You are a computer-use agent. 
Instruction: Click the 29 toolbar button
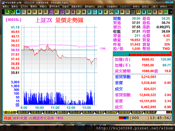(111, 12)
